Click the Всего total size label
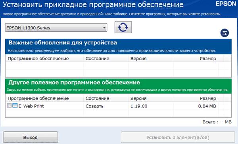Image resolution: width=238 pixels, height=144 pixels. (217, 122)
